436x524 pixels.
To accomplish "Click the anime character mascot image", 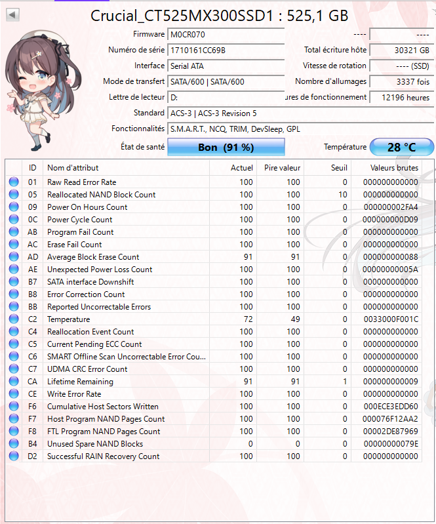I will 43,91.
